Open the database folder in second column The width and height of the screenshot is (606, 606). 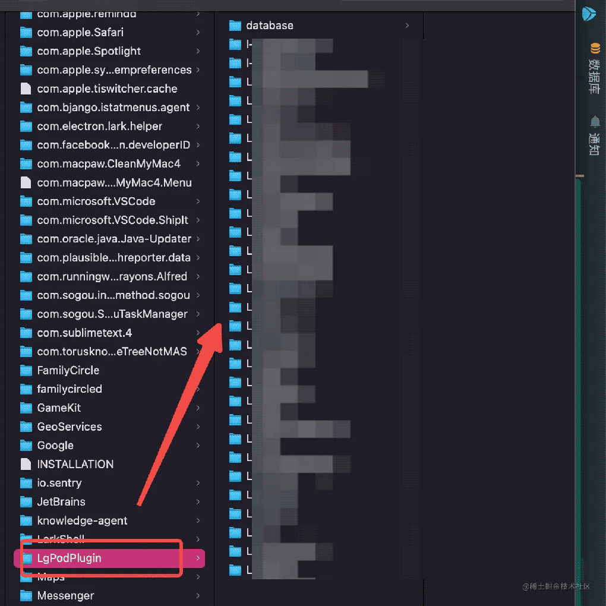pos(270,26)
